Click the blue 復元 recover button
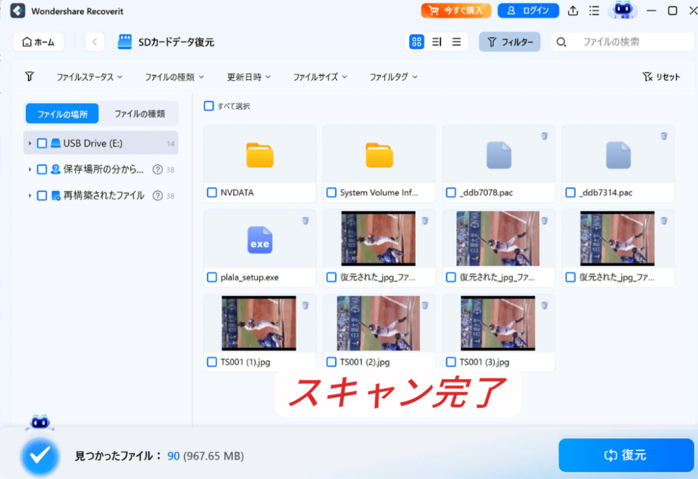The image size is (698, 479). click(x=626, y=455)
